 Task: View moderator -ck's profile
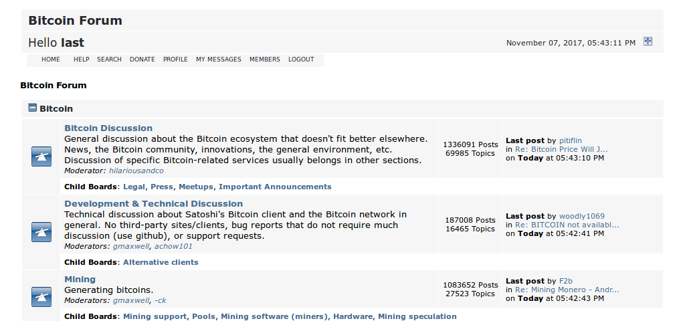(x=161, y=300)
